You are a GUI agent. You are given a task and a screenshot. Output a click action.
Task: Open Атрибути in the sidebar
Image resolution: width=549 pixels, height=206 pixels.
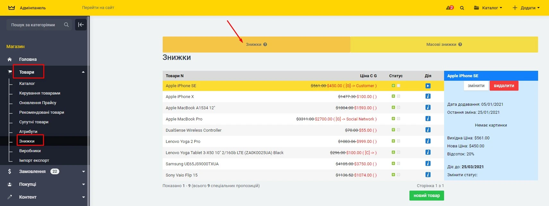(28, 131)
